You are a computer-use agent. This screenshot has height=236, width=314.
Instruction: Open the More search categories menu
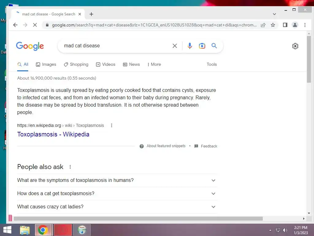point(154,65)
